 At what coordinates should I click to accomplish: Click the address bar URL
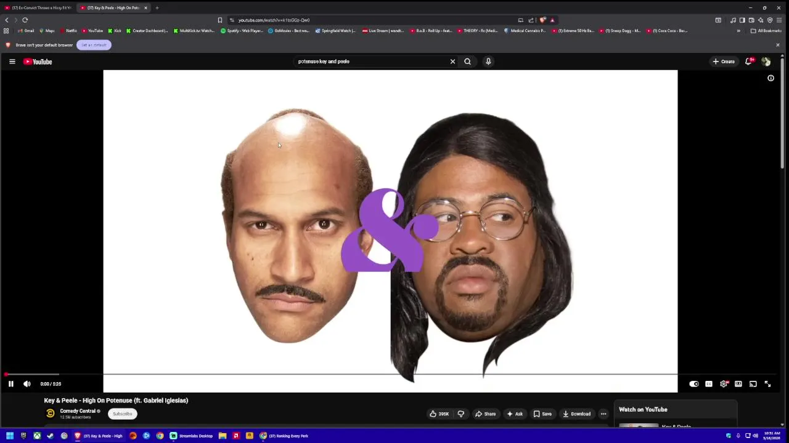pyautogui.click(x=274, y=20)
